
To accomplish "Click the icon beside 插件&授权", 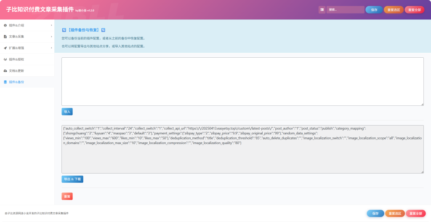I will click(5, 59).
